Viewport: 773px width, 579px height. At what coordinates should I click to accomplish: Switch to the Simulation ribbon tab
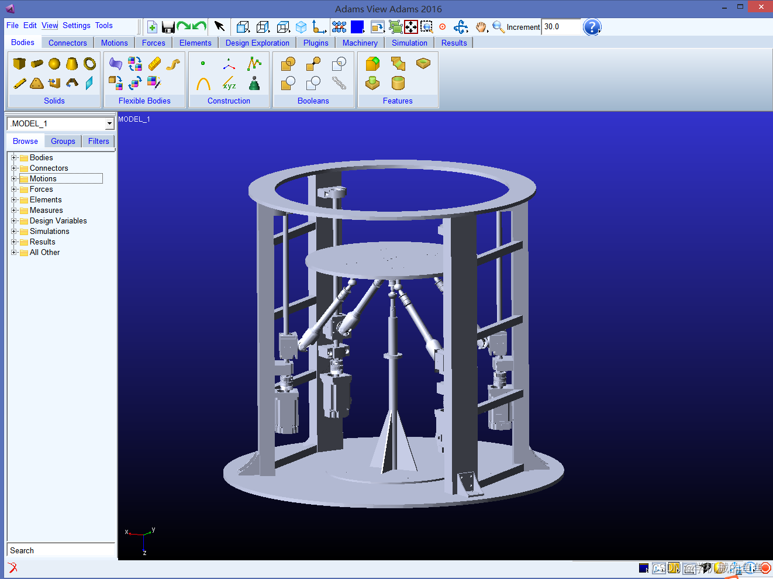click(x=409, y=43)
